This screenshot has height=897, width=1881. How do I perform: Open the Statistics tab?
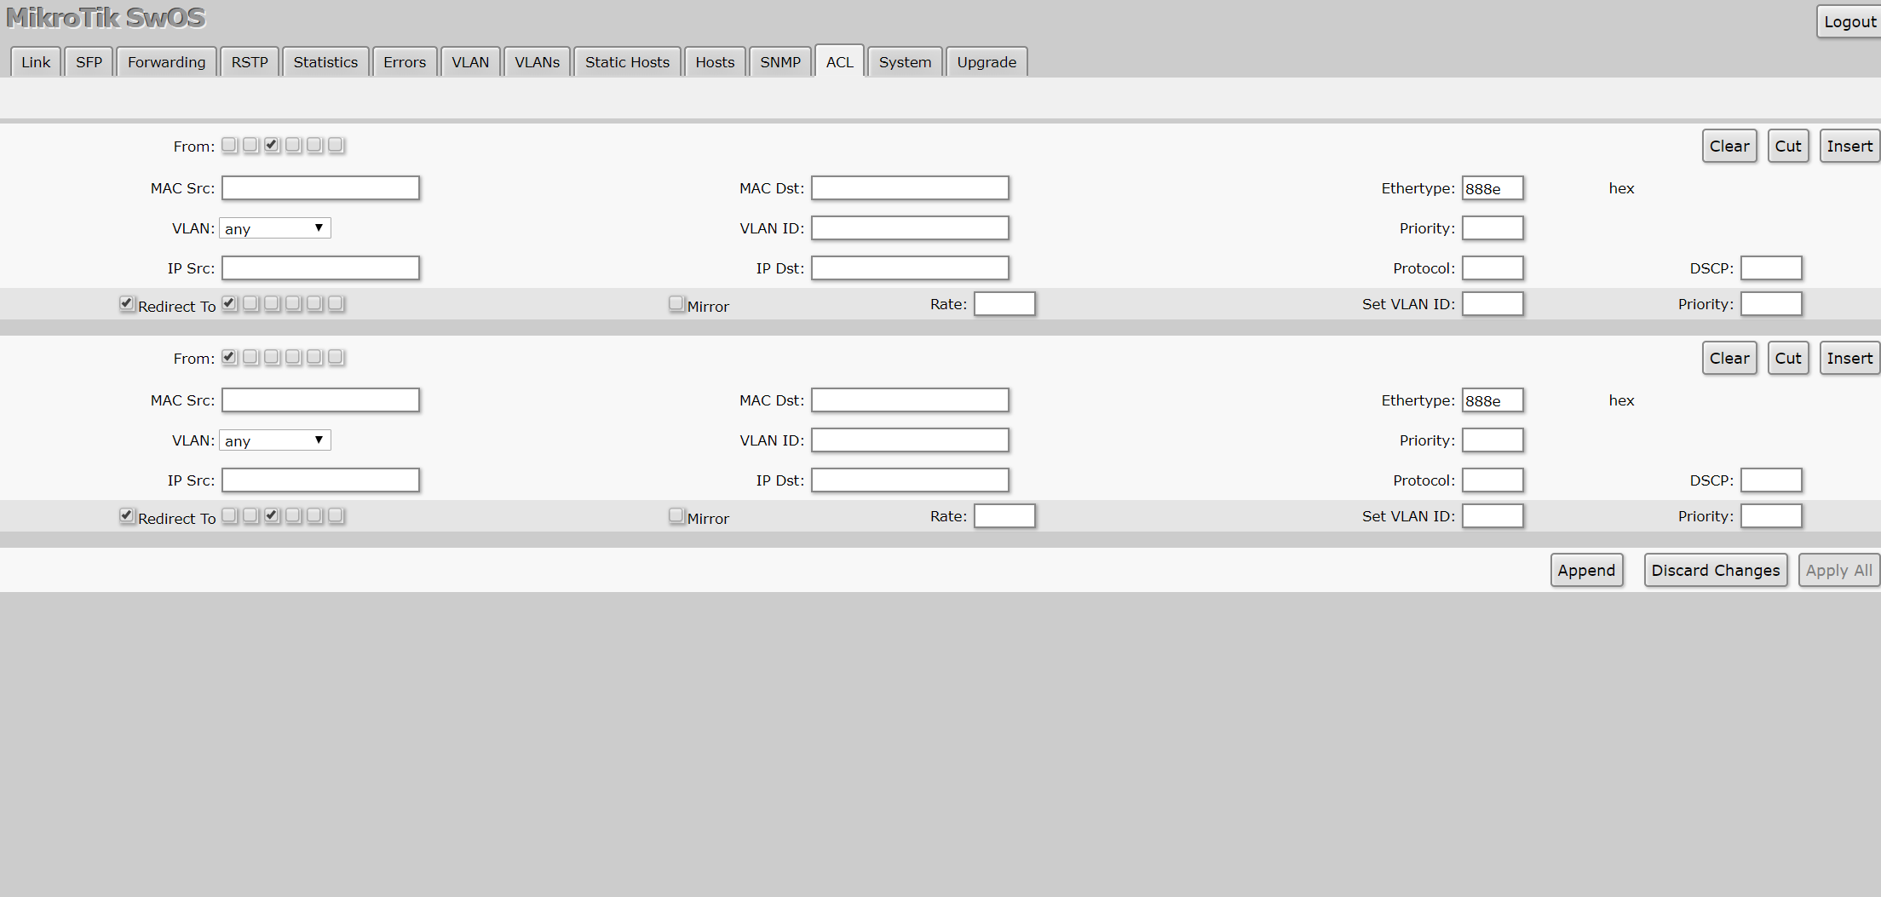tap(325, 62)
